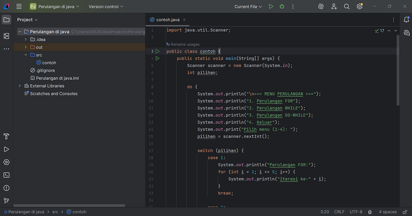The width and height of the screenshot is (412, 216).
Task: Open the AI Assistant
Action: pos(321,6)
